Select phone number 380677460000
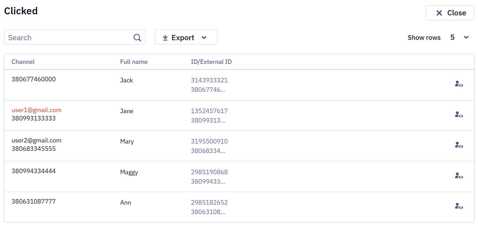The height and width of the screenshot is (227, 478). [34, 79]
